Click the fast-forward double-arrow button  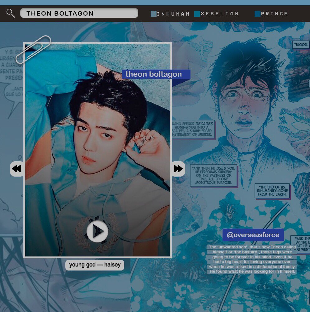[178, 169]
